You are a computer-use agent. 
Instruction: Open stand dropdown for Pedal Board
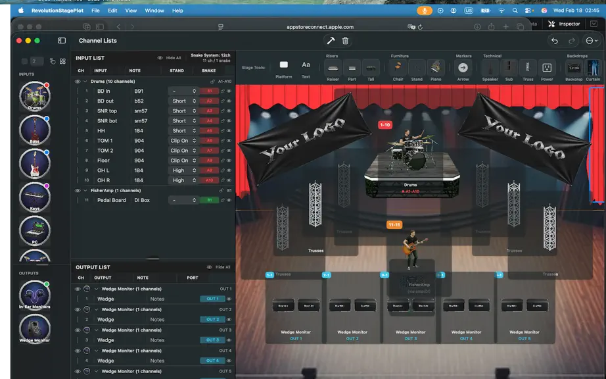click(x=183, y=200)
